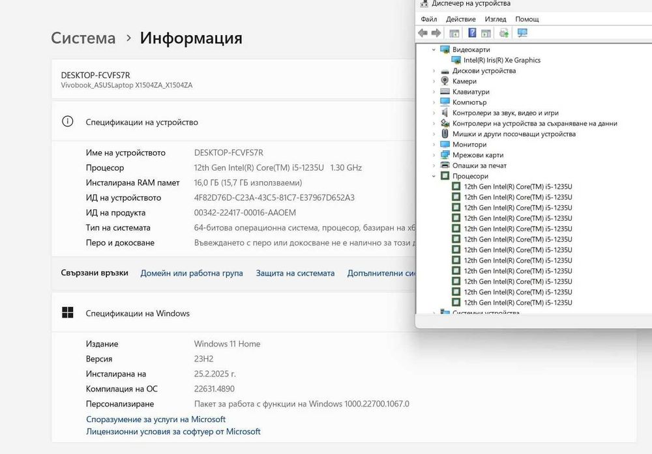Click the Мишки mouse icon
This screenshot has width=652, height=454.
[x=445, y=134]
